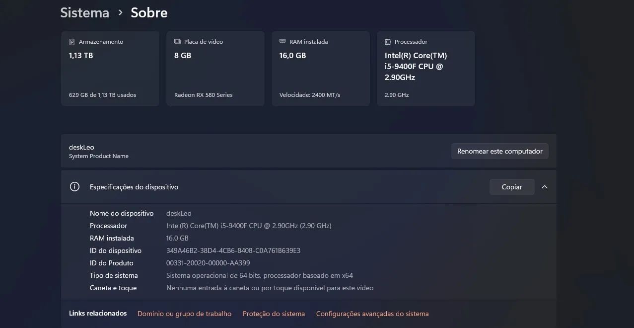
Task: Click the 'Especificações do dispositivo' header title
Action: coord(134,187)
